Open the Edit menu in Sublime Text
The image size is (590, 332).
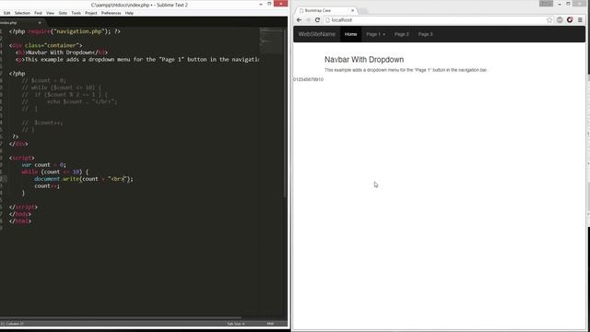[x=6, y=13]
